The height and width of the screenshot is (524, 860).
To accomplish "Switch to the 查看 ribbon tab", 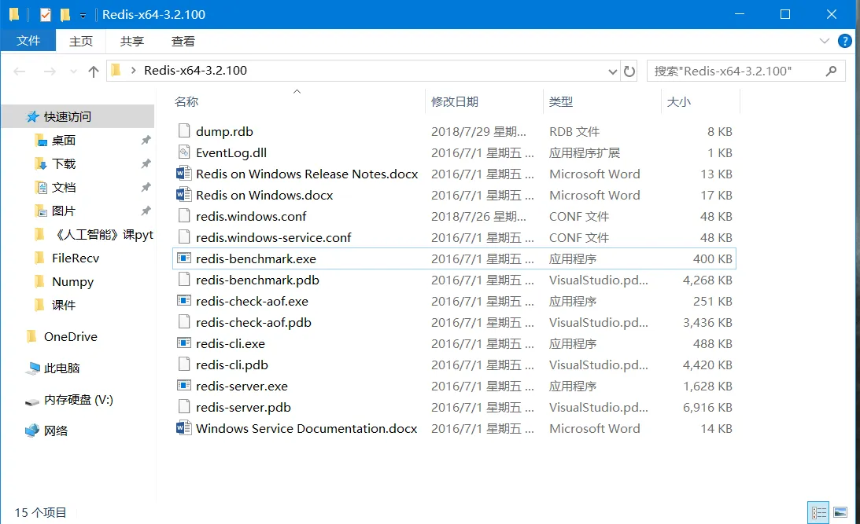I will click(x=183, y=41).
